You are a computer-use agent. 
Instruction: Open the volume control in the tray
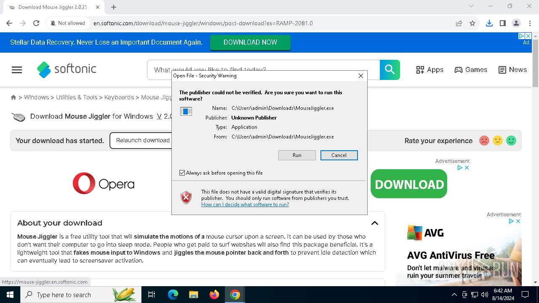point(484,295)
